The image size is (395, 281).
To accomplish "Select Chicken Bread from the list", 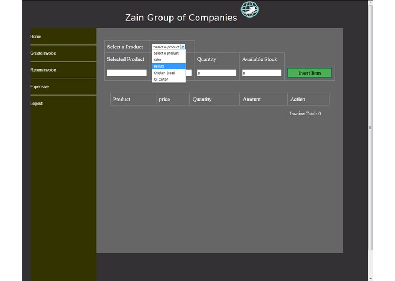I will (169, 73).
